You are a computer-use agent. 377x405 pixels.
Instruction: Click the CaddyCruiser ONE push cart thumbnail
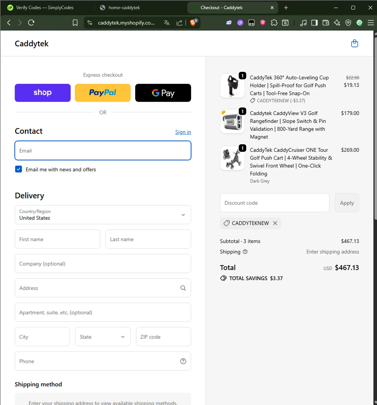pos(232,158)
